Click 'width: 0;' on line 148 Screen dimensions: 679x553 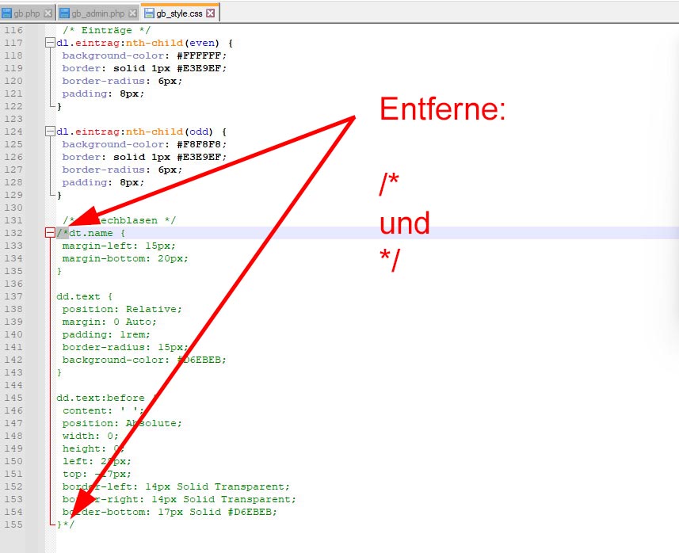tap(90, 436)
